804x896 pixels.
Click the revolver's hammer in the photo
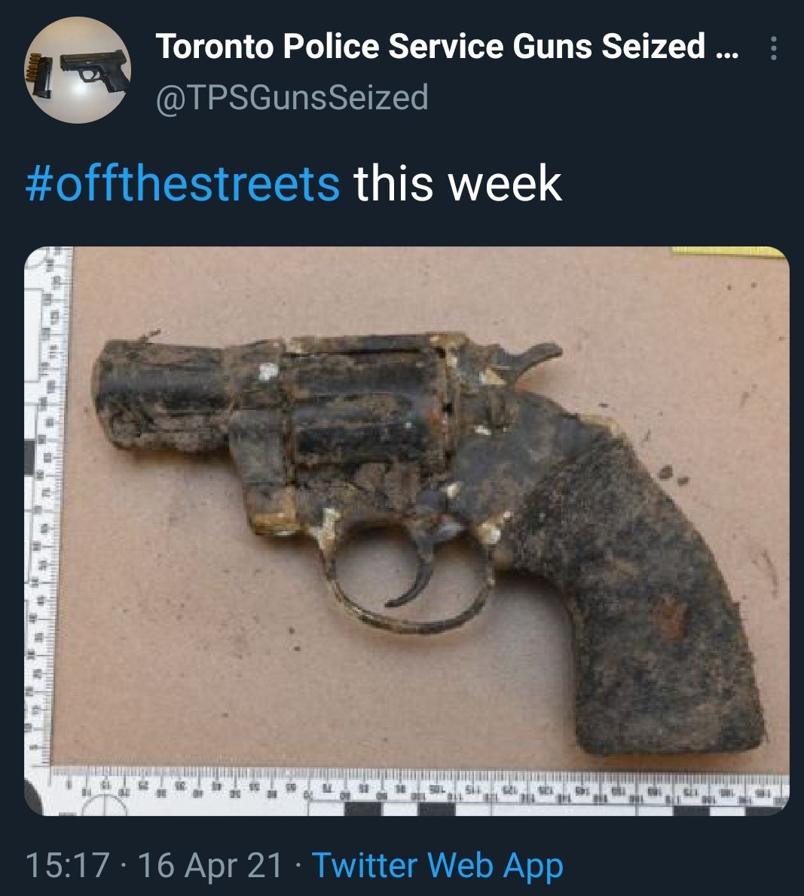point(534,357)
